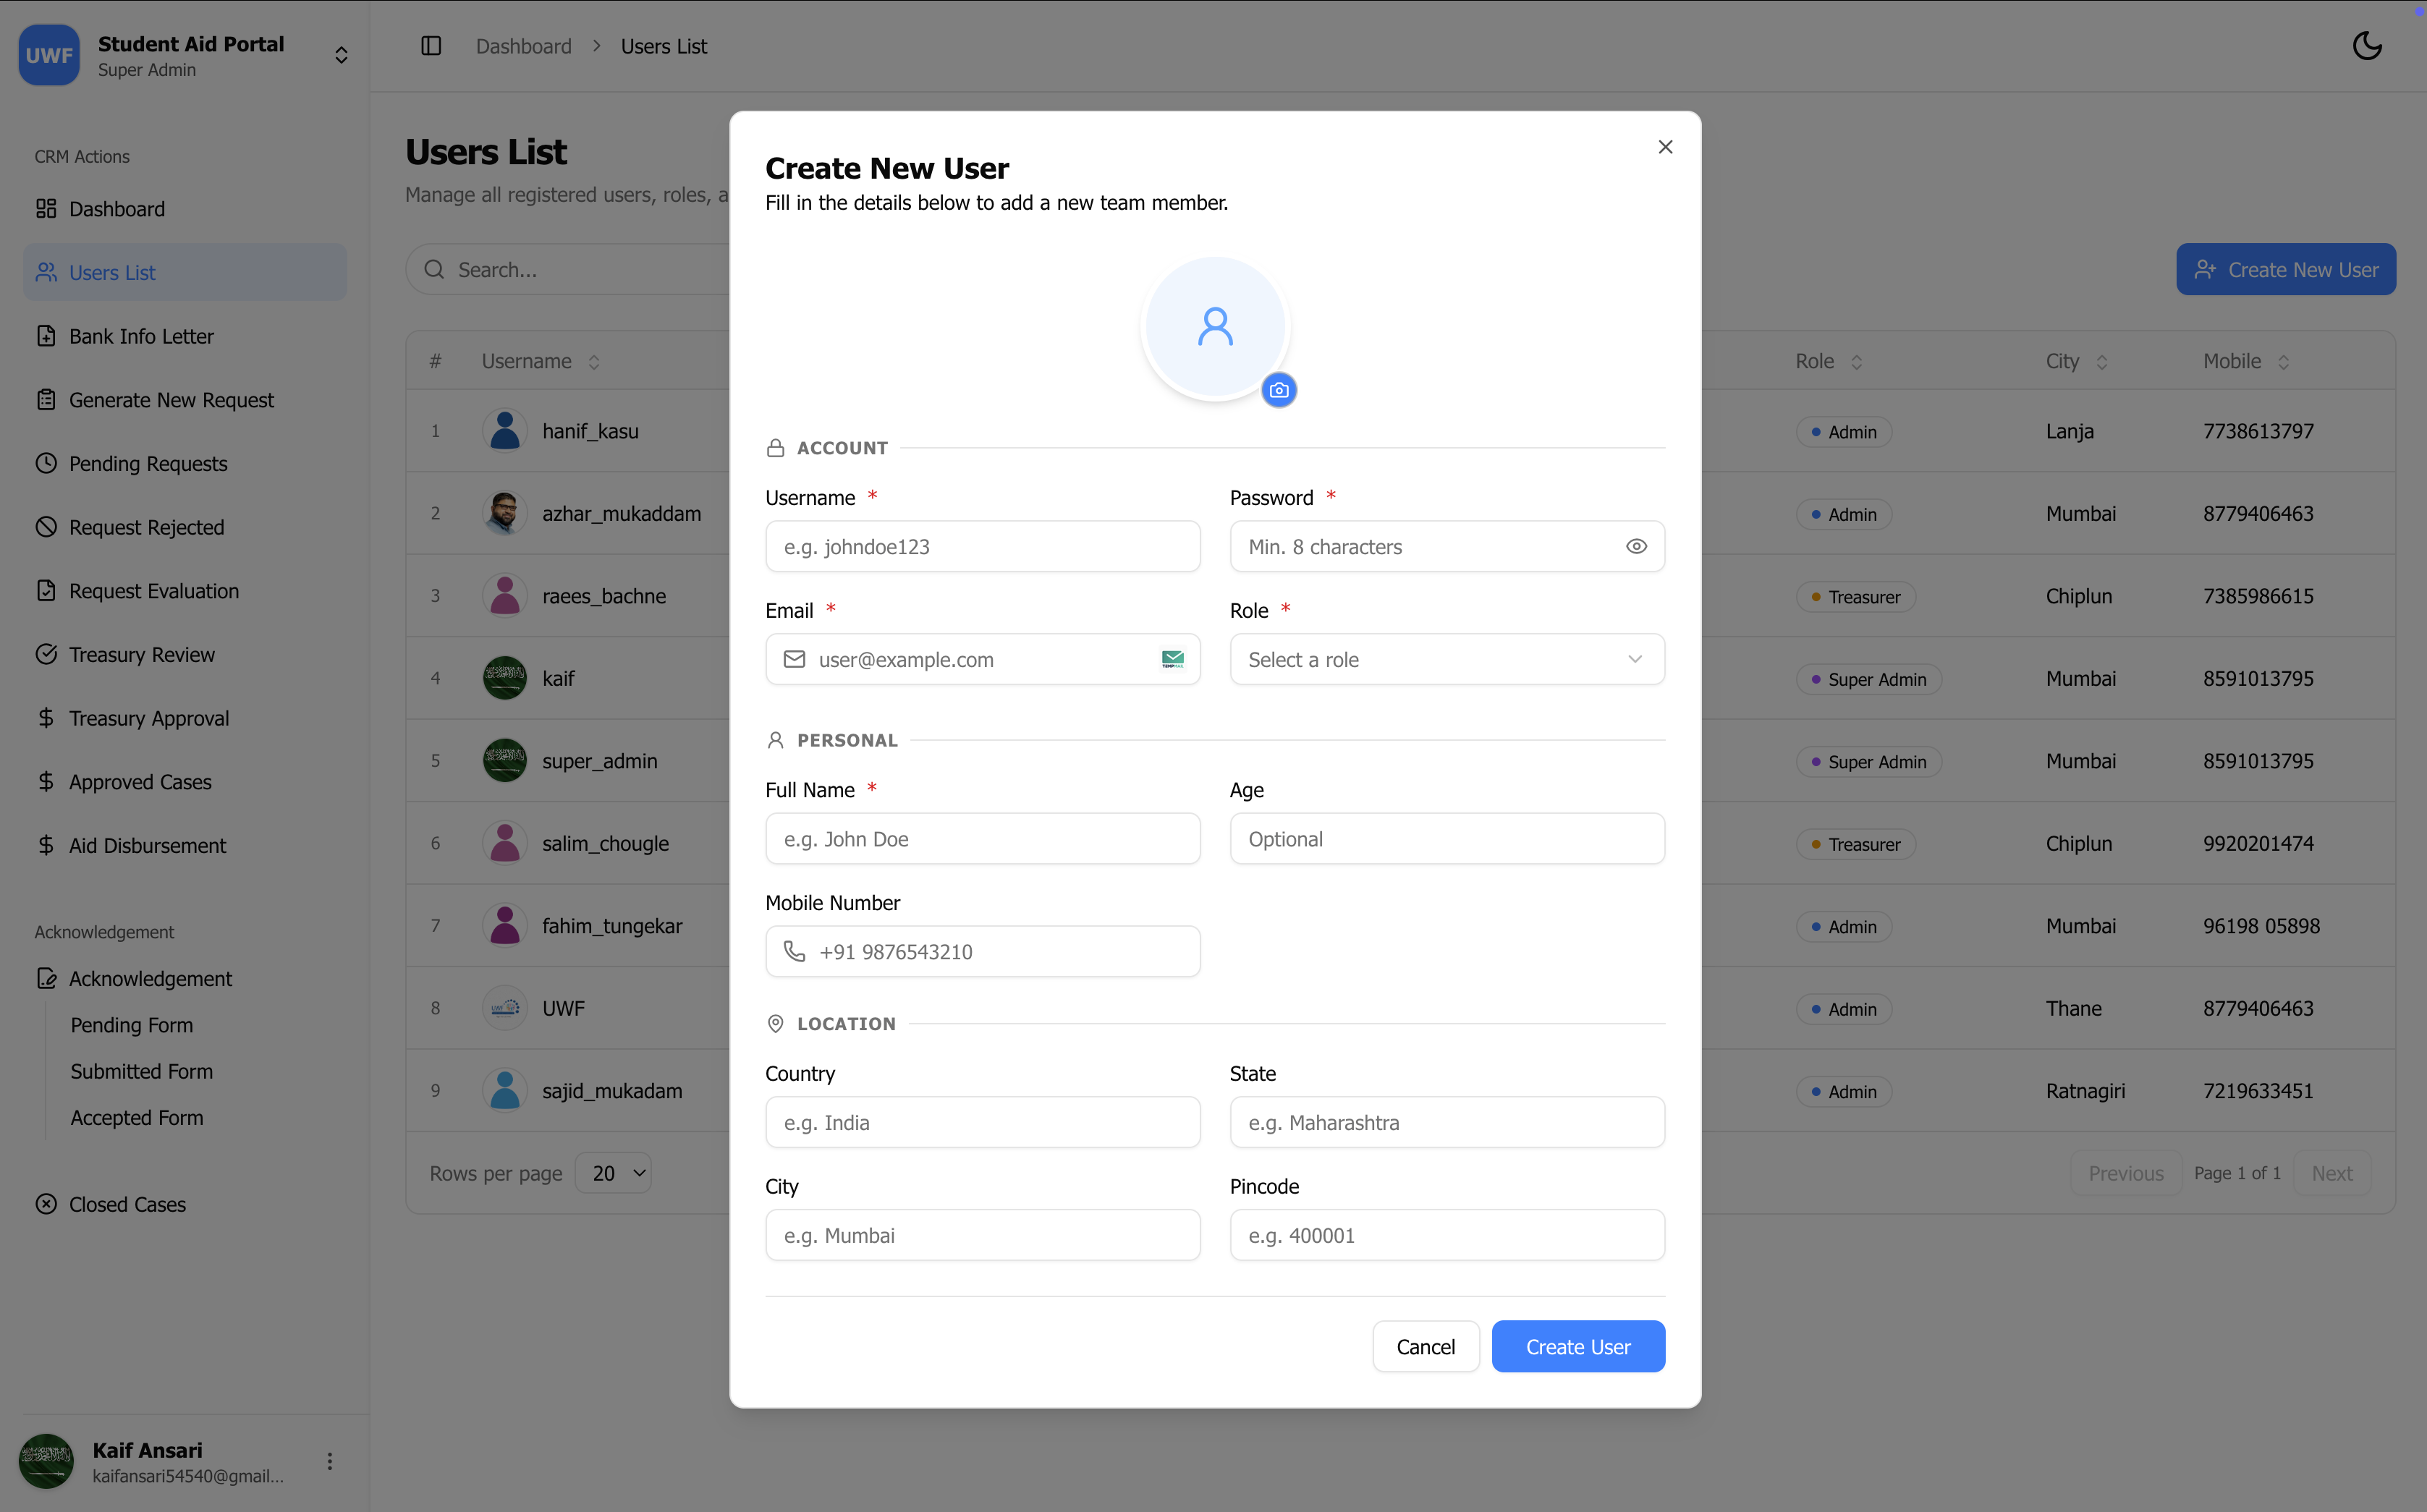Toggle the sidebar panel icon
This screenshot has width=2427, height=1512.
pos(431,46)
